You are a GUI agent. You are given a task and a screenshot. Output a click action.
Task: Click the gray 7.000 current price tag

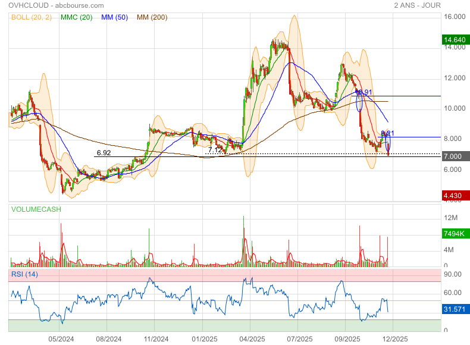(x=456, y=156)
